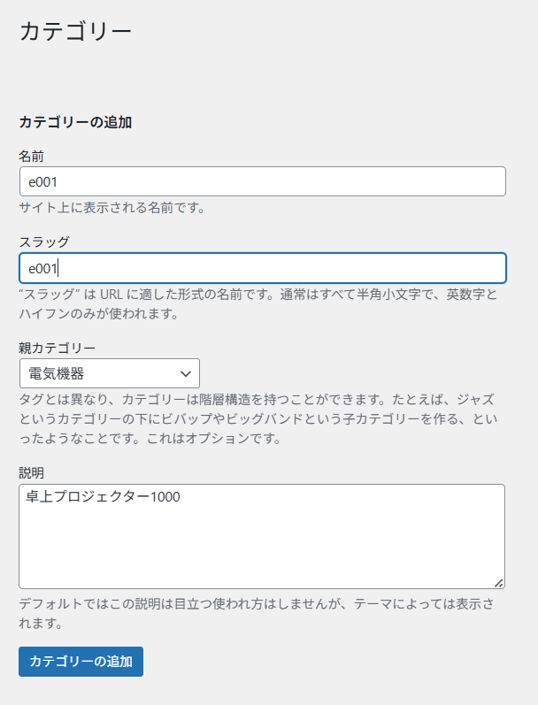Click the description note beginning with デフォルトでは

pos(257,613)
